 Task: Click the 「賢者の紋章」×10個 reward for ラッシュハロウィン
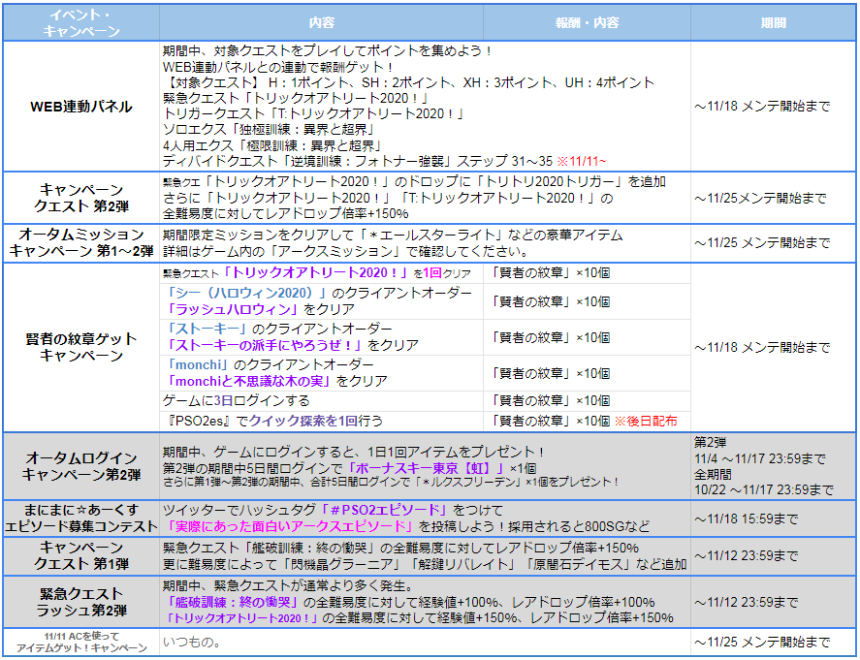(550, 301)
